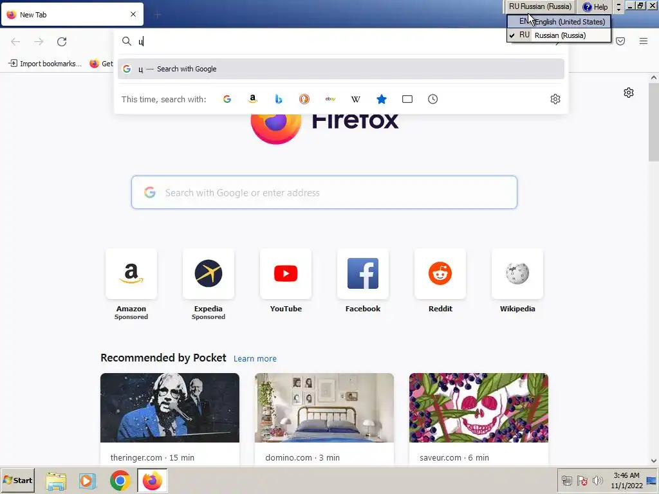Open saveur.com Pocket story image
The width and height of the screenshot is (659, 494).
coord(479,407)
